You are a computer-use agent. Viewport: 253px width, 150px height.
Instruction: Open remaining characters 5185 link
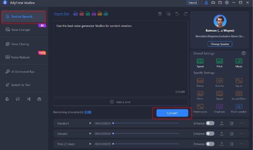click(88, 112)
